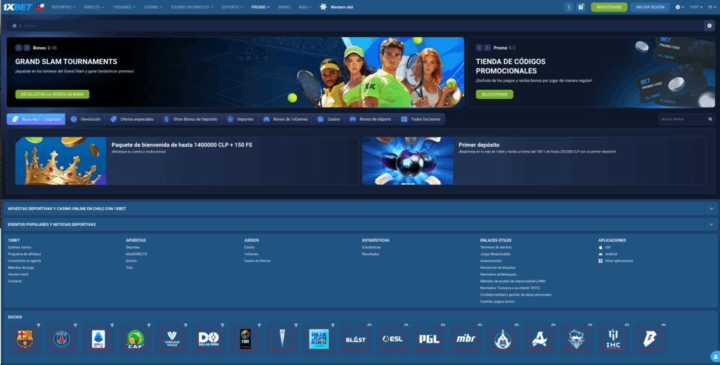720x365 pixels.
Task: Click the green dollar payments icon
Action: coord(569,7)
